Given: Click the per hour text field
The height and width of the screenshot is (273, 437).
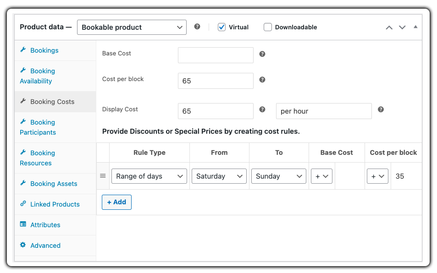Looking at the screenshot, I should pyautogui.click(x=324, y=111).
